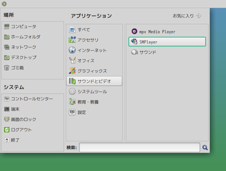Click the computer icon beside コンピュータ
226x171 pixels.
[7, 26]
